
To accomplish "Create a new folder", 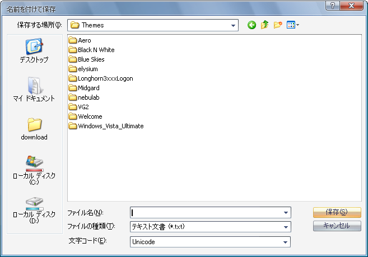I will click(x=278, y=25).
